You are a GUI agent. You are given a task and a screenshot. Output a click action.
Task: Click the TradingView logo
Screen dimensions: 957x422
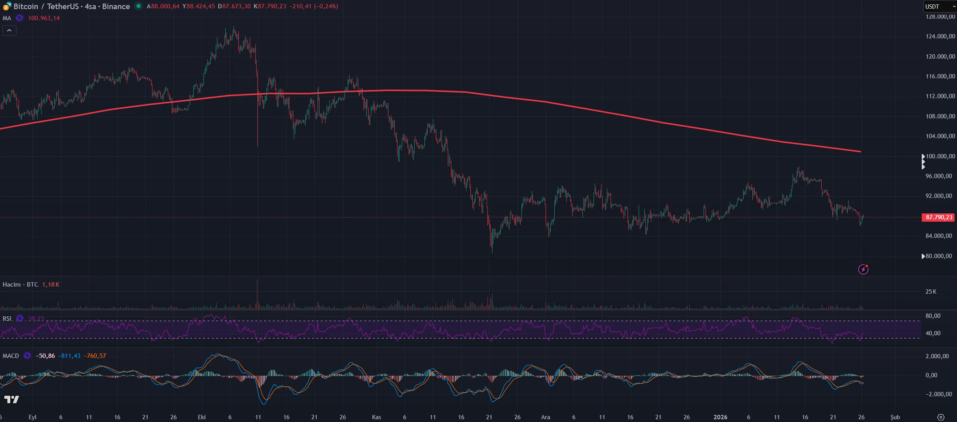(x=11, y=399)
